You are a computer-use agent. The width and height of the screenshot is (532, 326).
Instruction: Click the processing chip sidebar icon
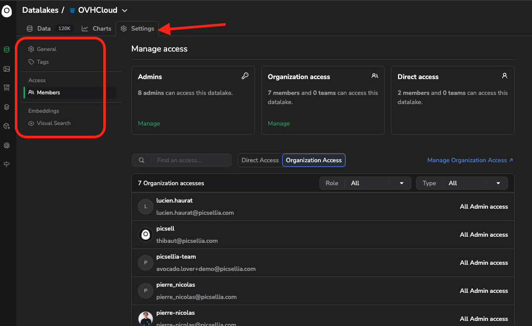pyautogui.click(x=7, y=145)
